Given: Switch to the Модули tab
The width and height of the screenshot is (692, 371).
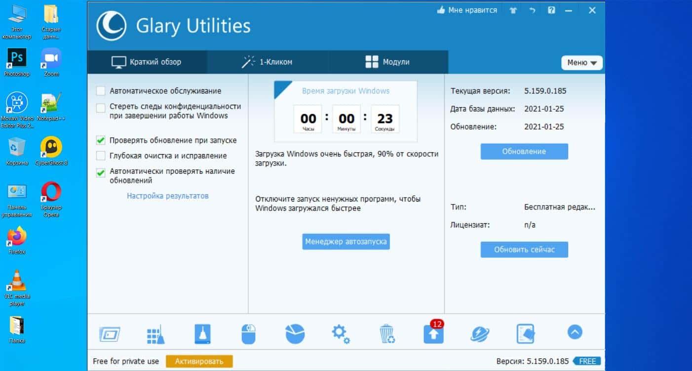Looking at the screenshot, I should [388, 62].
